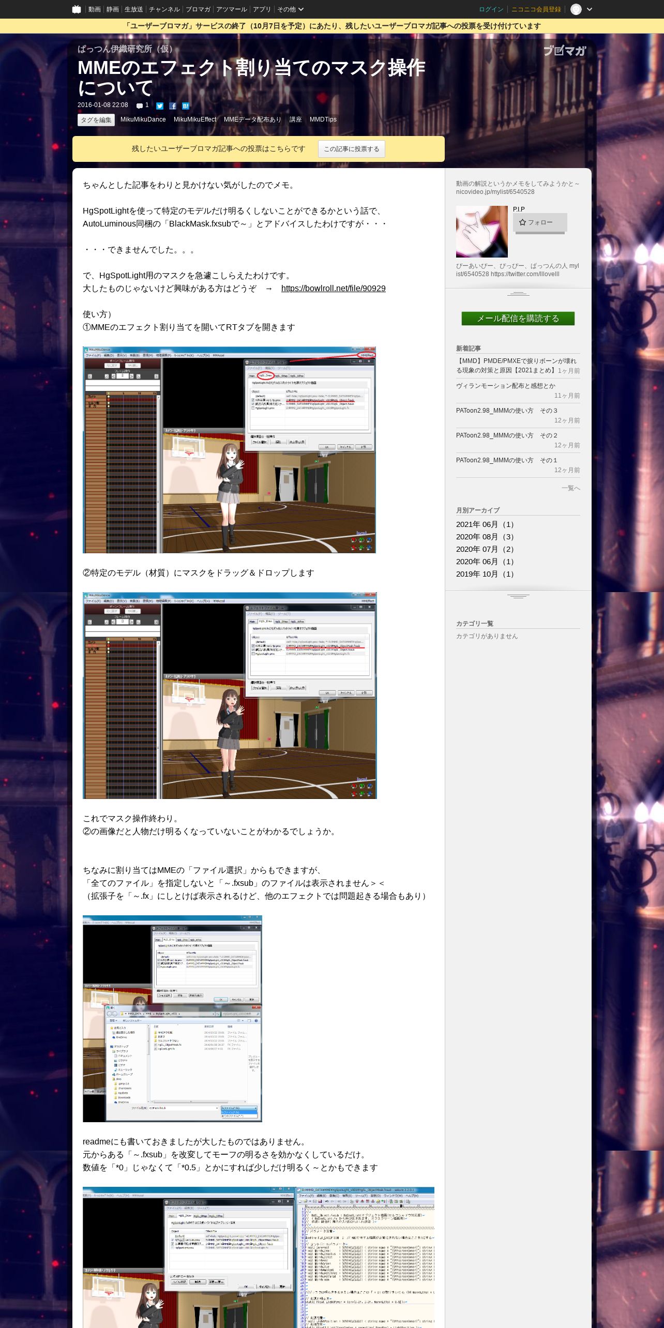664x1328 pixels.
Task: Click the フォロー button
Action: [540, 222]
